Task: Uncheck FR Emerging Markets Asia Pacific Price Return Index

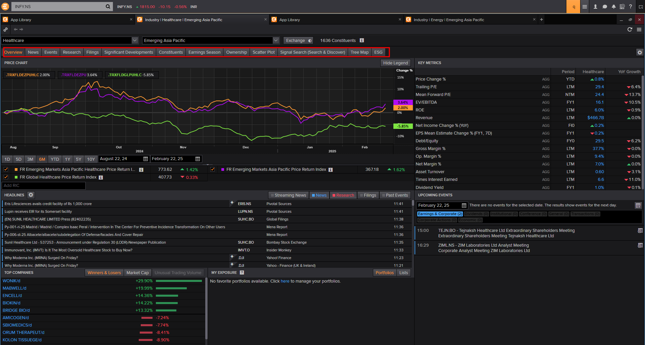Action: point(213,169)
